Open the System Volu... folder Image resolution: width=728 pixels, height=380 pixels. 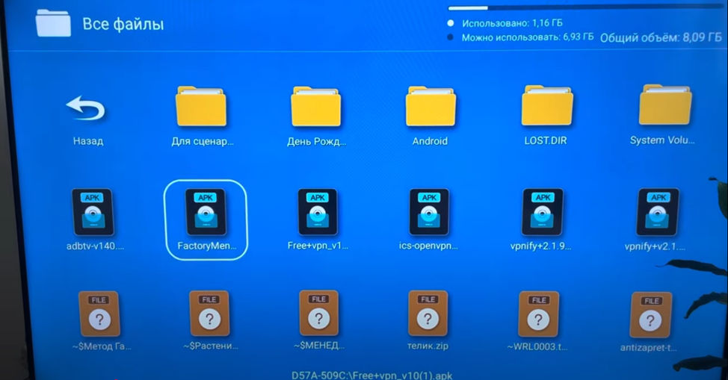point(664,107)
